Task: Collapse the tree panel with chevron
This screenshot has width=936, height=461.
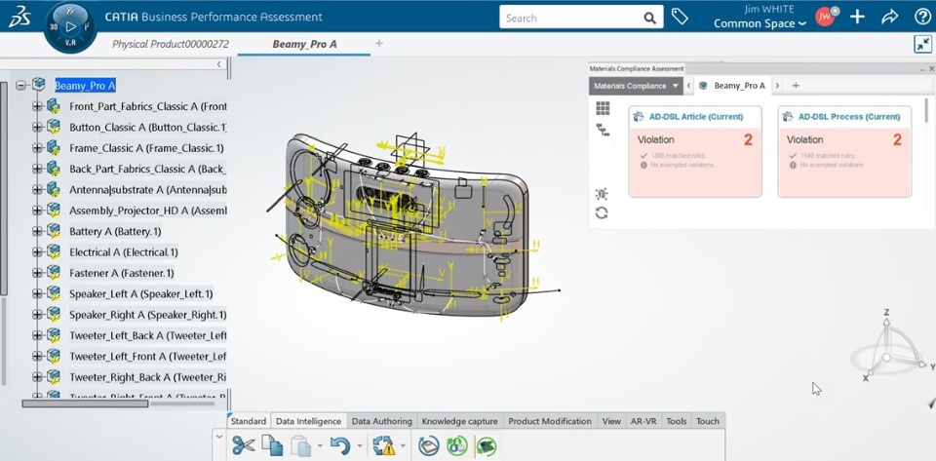Action: tap(219, 63)
